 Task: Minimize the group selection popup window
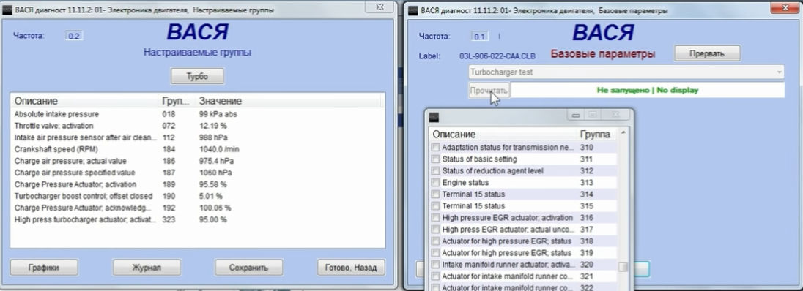(x=577, y=116)
